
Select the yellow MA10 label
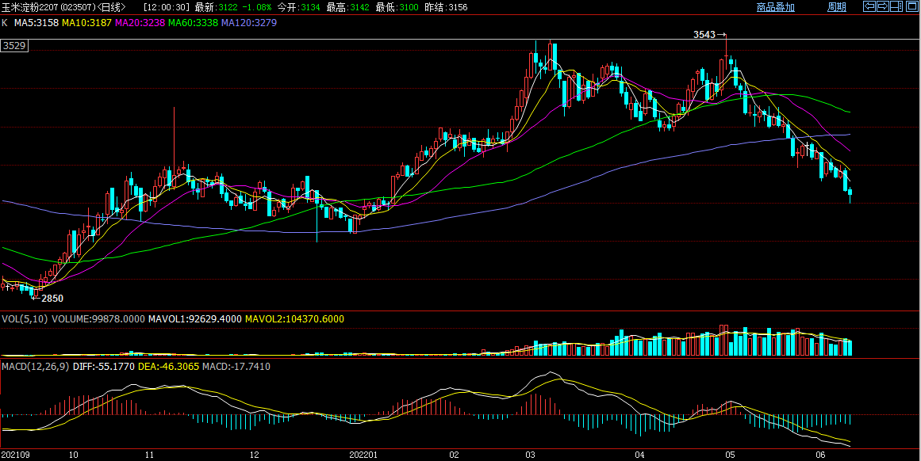[86, 23]
